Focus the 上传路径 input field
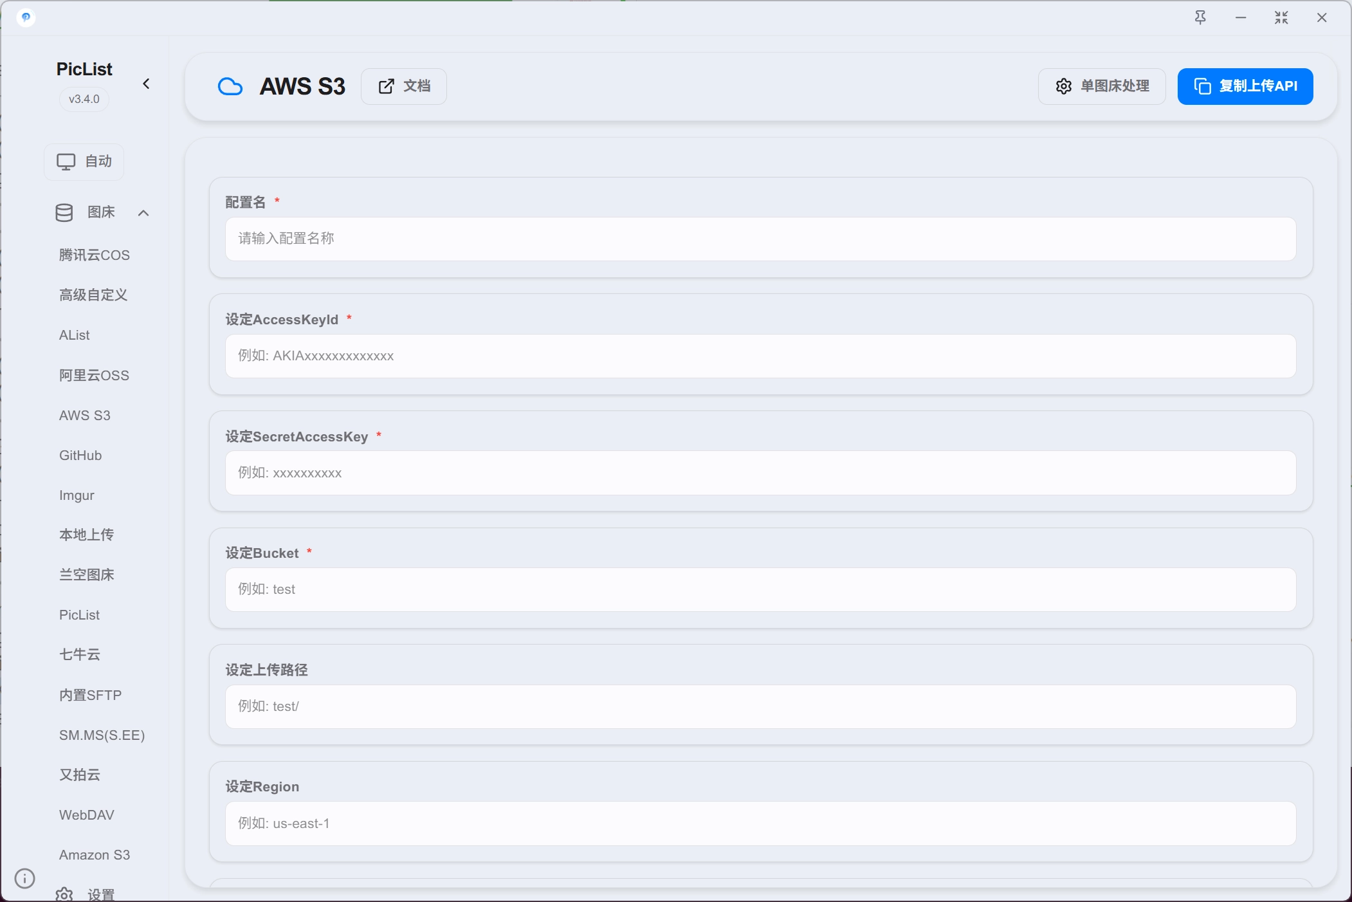 click(760, 706)
